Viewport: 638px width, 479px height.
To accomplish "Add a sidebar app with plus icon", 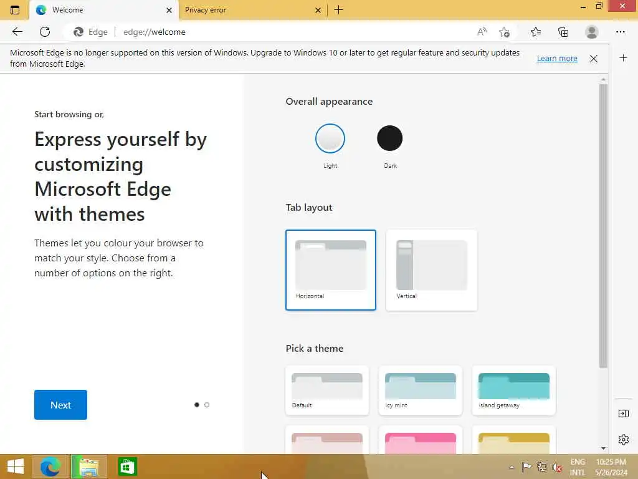I will point(623,58).
